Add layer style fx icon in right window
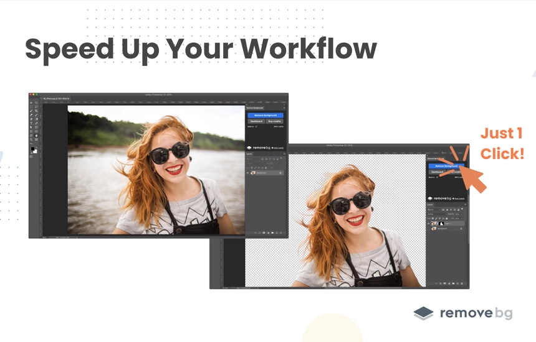 [x=441, y=284]
